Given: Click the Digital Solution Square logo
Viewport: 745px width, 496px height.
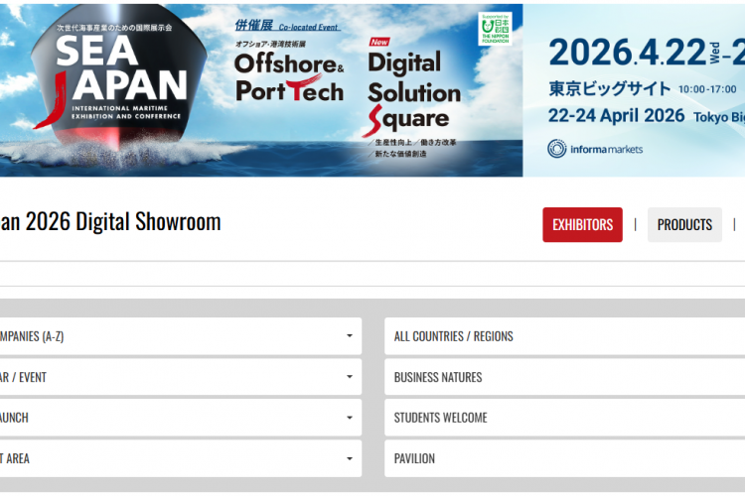Looking at the screenshot, I should click(x=413, y=93).
